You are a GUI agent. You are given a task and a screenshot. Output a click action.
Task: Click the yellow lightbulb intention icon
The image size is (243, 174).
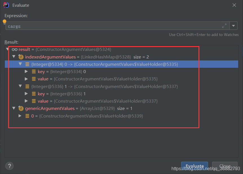pyautogui.click(x=5, y=22)
